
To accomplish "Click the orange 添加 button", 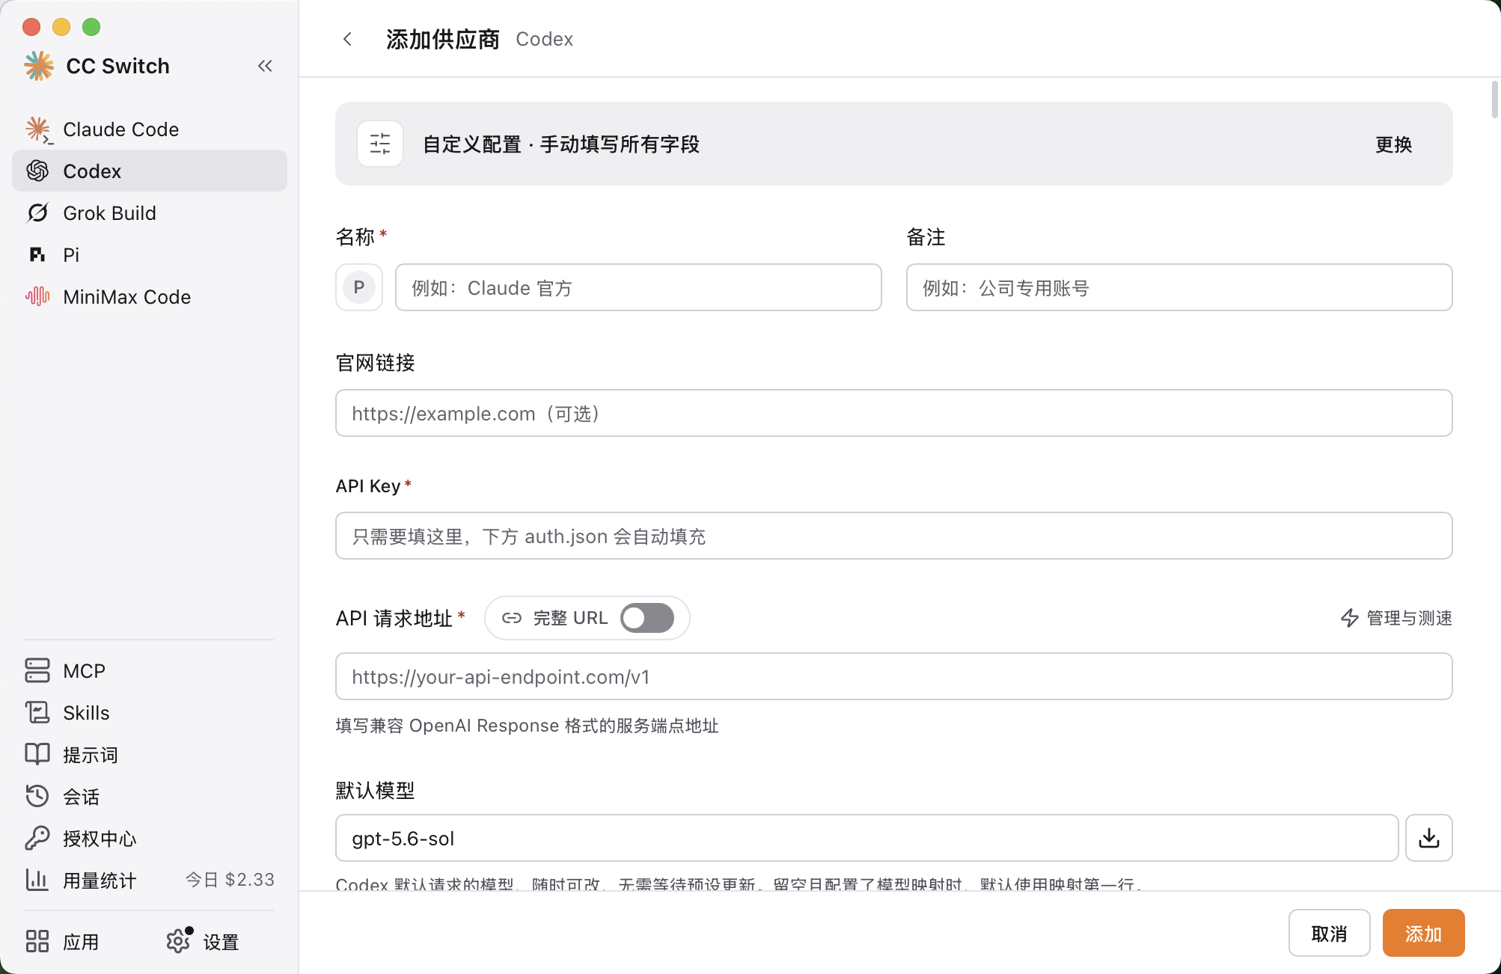I will (x=1423, y=933).
